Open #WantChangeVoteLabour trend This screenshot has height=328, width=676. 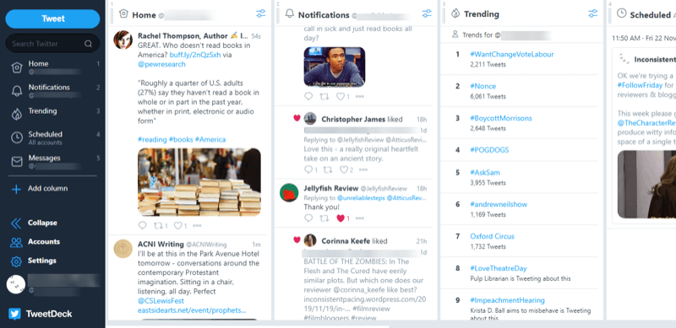point(512,54)
